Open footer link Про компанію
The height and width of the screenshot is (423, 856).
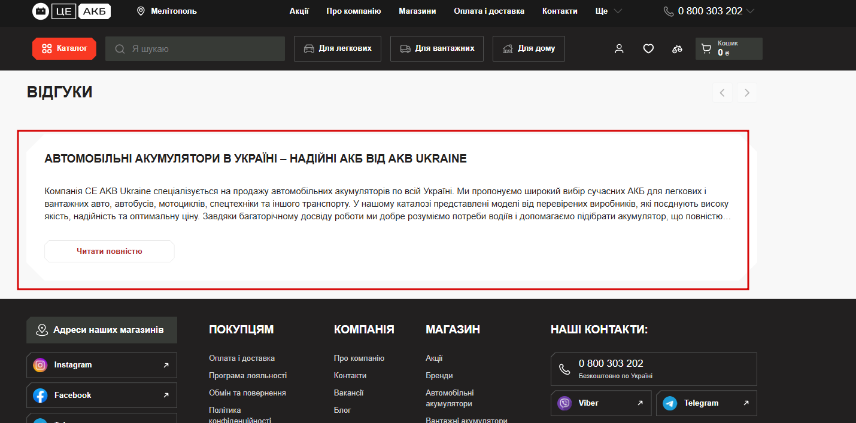click(x=359, y=358)
